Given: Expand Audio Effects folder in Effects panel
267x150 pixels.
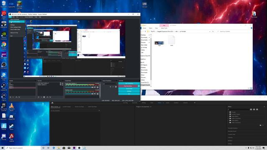Looking at the screenshot, I should click(228, 116).
